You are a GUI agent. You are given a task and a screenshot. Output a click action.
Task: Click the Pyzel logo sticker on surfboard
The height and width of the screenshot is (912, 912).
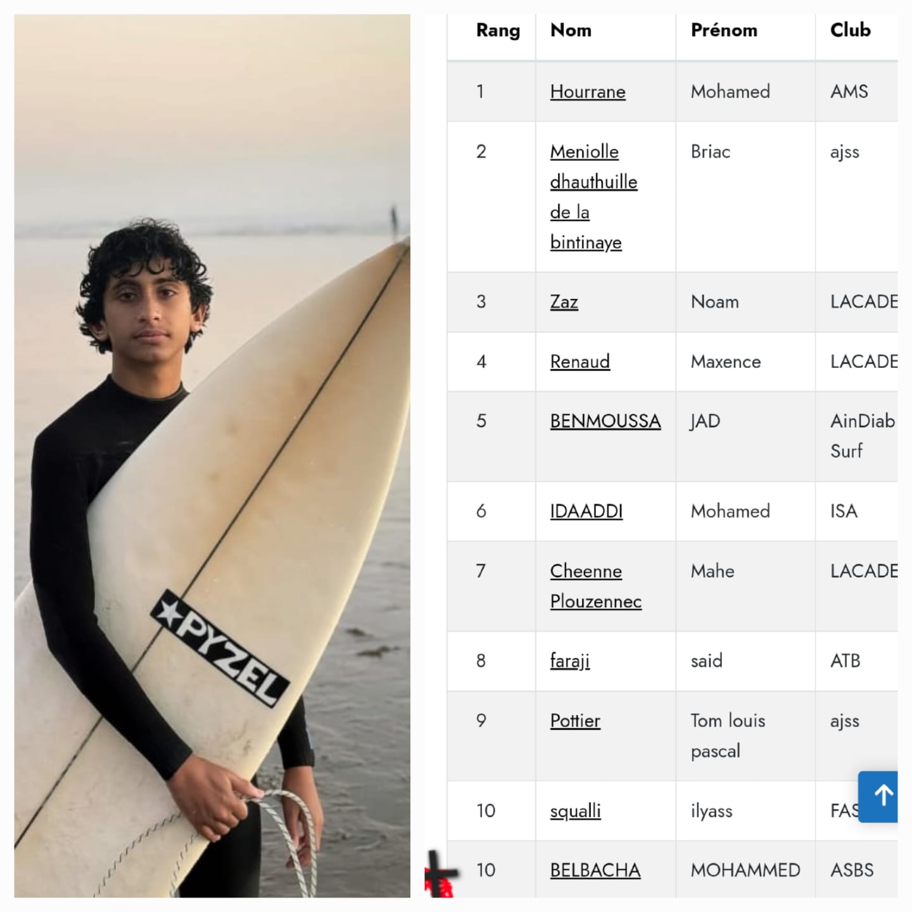(x=220, y=648)
